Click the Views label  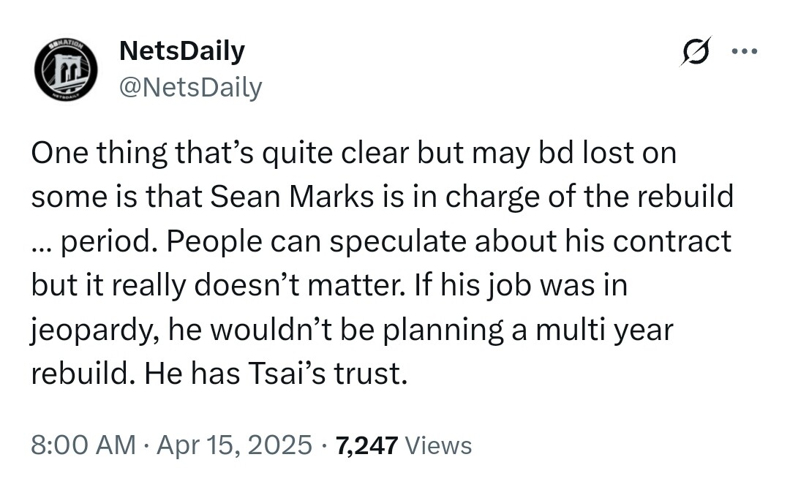coord(437,445)
